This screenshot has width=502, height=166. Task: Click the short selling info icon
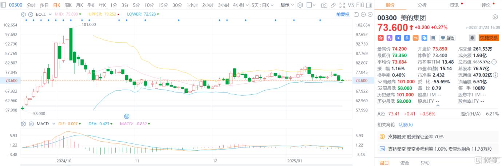point(382,149)
